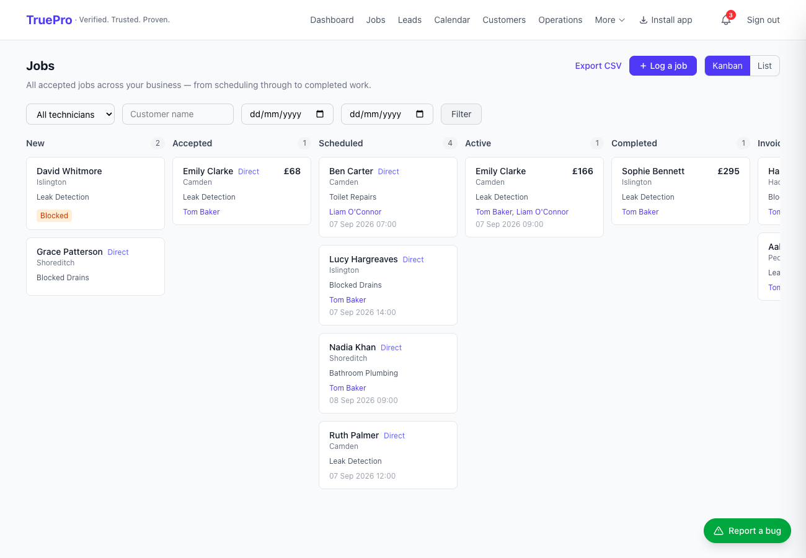Click Liam O'Connor on Emily Clarke £166 card
Image resolution: width=806 pixels, height=558 pixels.
click(542, 212)
